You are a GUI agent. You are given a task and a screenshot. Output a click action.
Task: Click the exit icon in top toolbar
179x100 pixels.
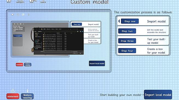(9, 1)
